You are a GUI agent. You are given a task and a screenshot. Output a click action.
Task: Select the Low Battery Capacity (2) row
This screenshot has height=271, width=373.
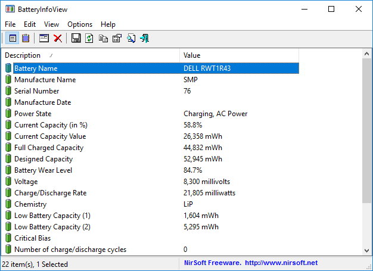(153, 227)
